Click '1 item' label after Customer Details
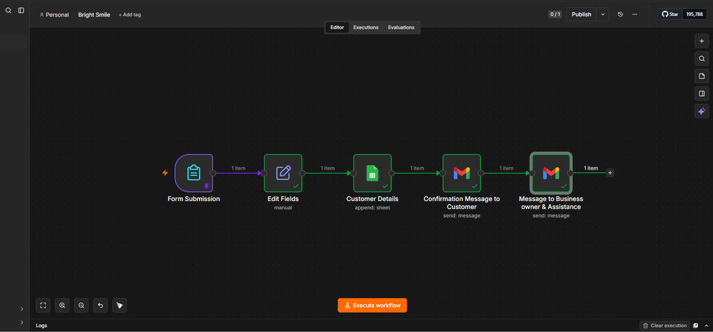713x332 pixels. point(417,168)
